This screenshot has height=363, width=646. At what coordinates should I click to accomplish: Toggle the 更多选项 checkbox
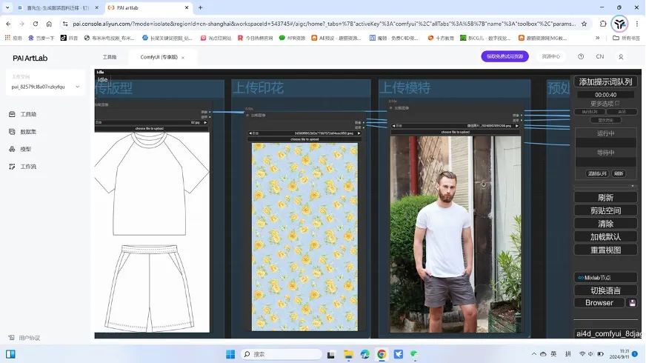pos(617,103)
